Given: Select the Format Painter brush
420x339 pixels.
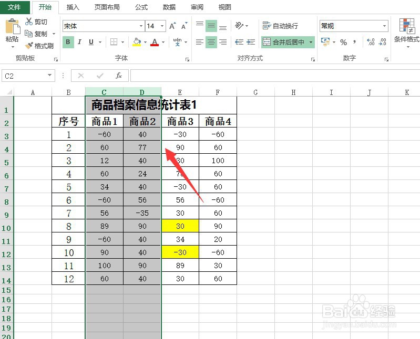Looking at the screenshot, I should click(x=29, y=46).
